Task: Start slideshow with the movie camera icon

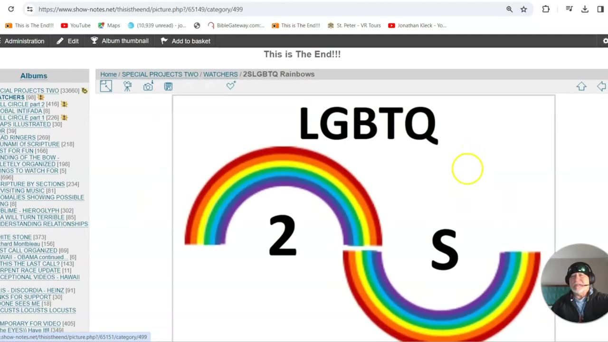Action: pyautogui.click(x=127, y=86)
